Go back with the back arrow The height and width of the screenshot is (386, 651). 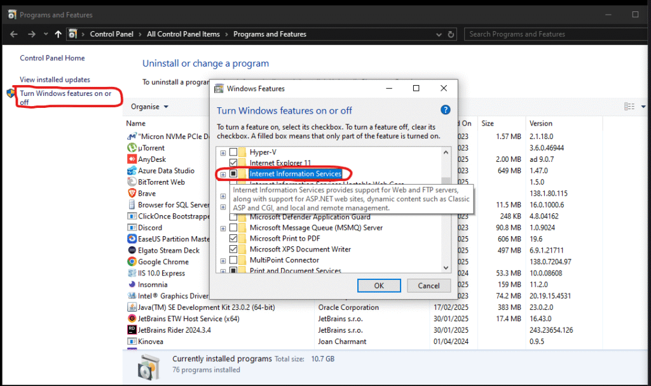tap(14, 34)
